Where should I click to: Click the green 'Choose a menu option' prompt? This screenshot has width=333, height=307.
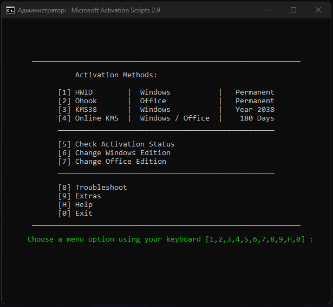(x=170, y=239)
